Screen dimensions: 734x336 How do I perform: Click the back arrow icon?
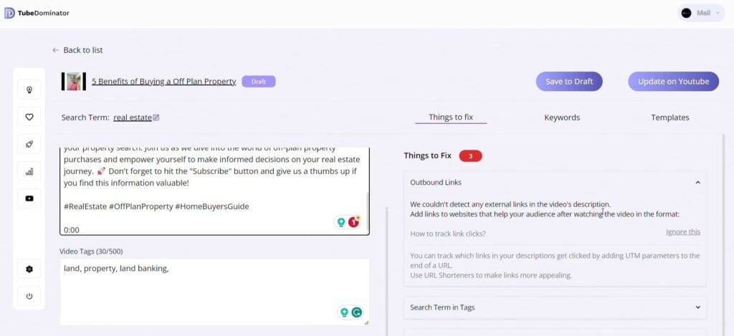pyautogui.click(x=56, y=50)
